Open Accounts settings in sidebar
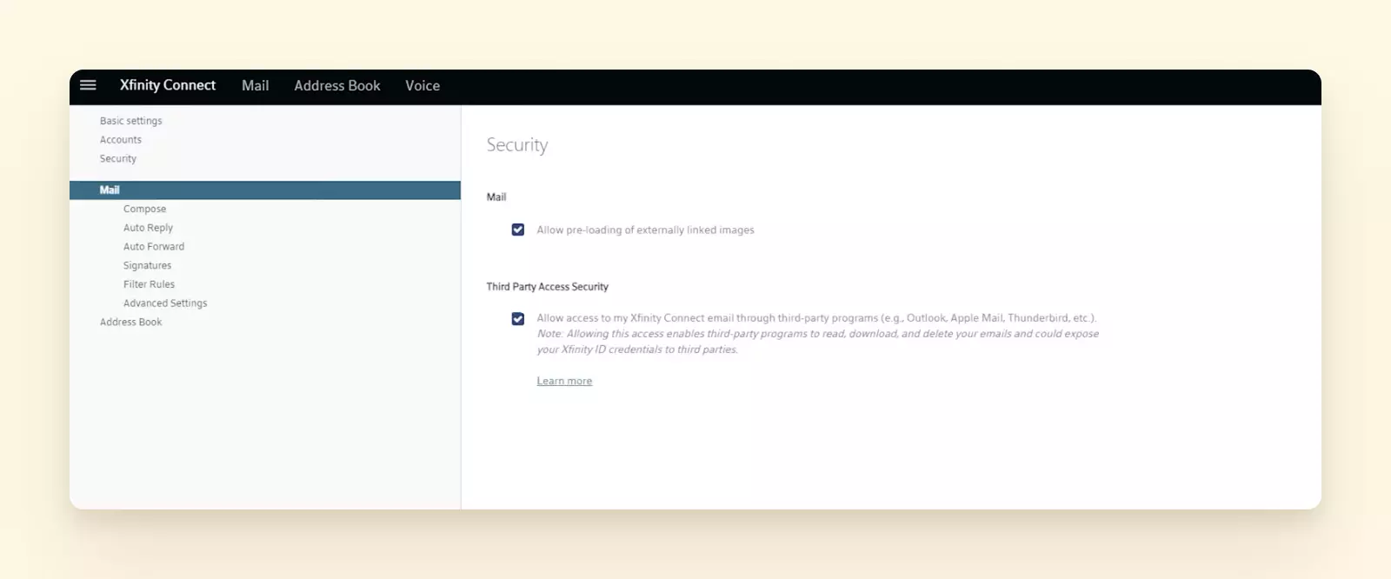 pos(121,140)
